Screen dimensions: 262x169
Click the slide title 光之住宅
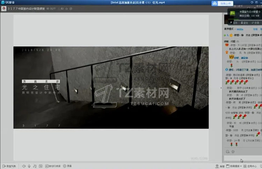[x=41, y=87]
